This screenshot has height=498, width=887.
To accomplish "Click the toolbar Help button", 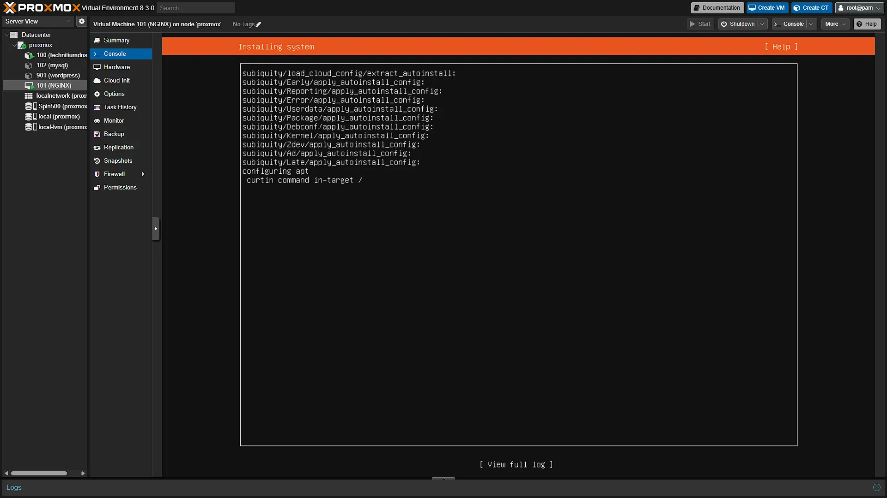I will [x=867, y=24].
